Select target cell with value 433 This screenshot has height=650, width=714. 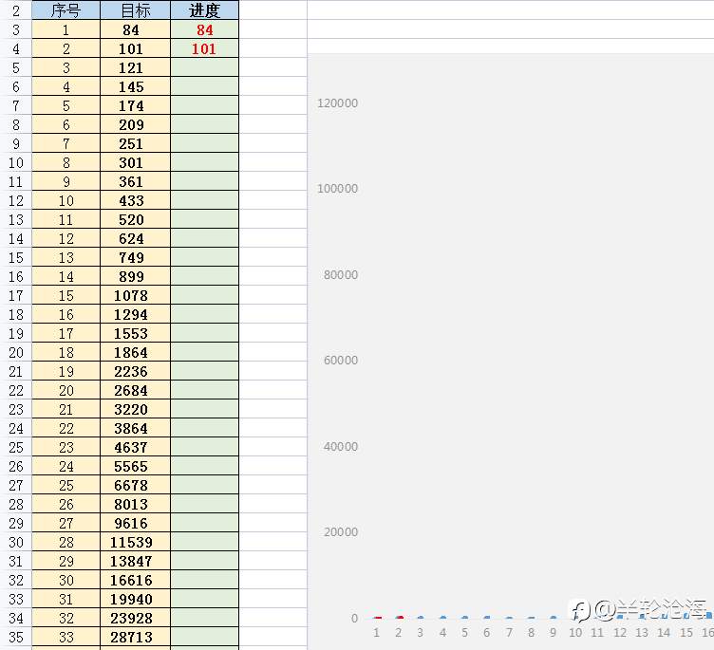[x=135, y=200]
